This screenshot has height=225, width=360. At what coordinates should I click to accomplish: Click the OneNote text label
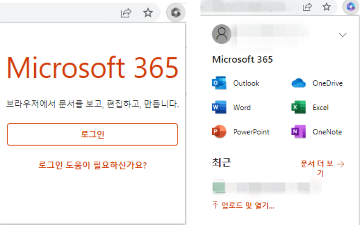pos(327,132)
